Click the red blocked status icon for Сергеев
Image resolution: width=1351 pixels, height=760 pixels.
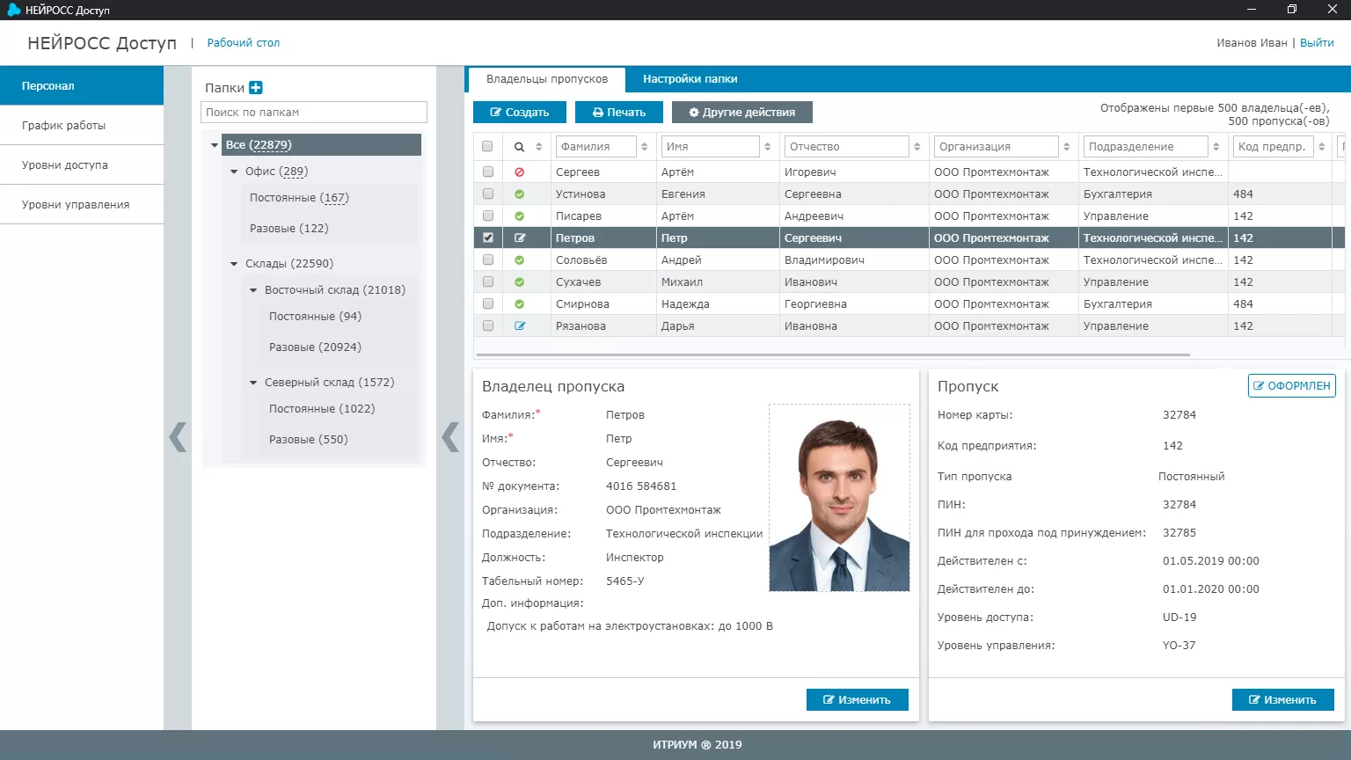520,171
